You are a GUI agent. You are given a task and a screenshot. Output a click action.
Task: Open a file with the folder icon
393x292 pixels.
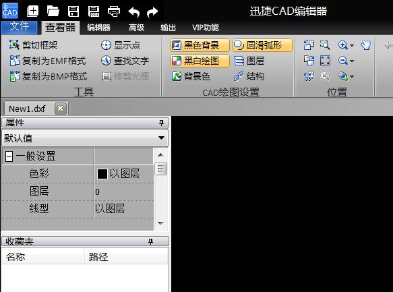(53, 11)
